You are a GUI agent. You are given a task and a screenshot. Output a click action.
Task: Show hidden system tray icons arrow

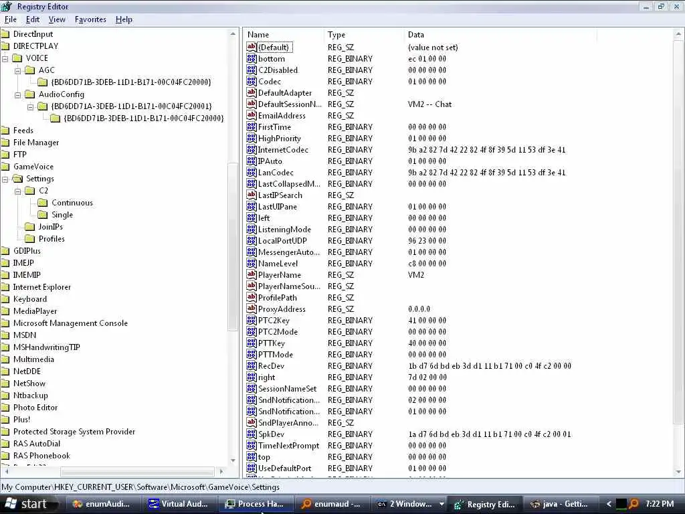coord(609,504)
